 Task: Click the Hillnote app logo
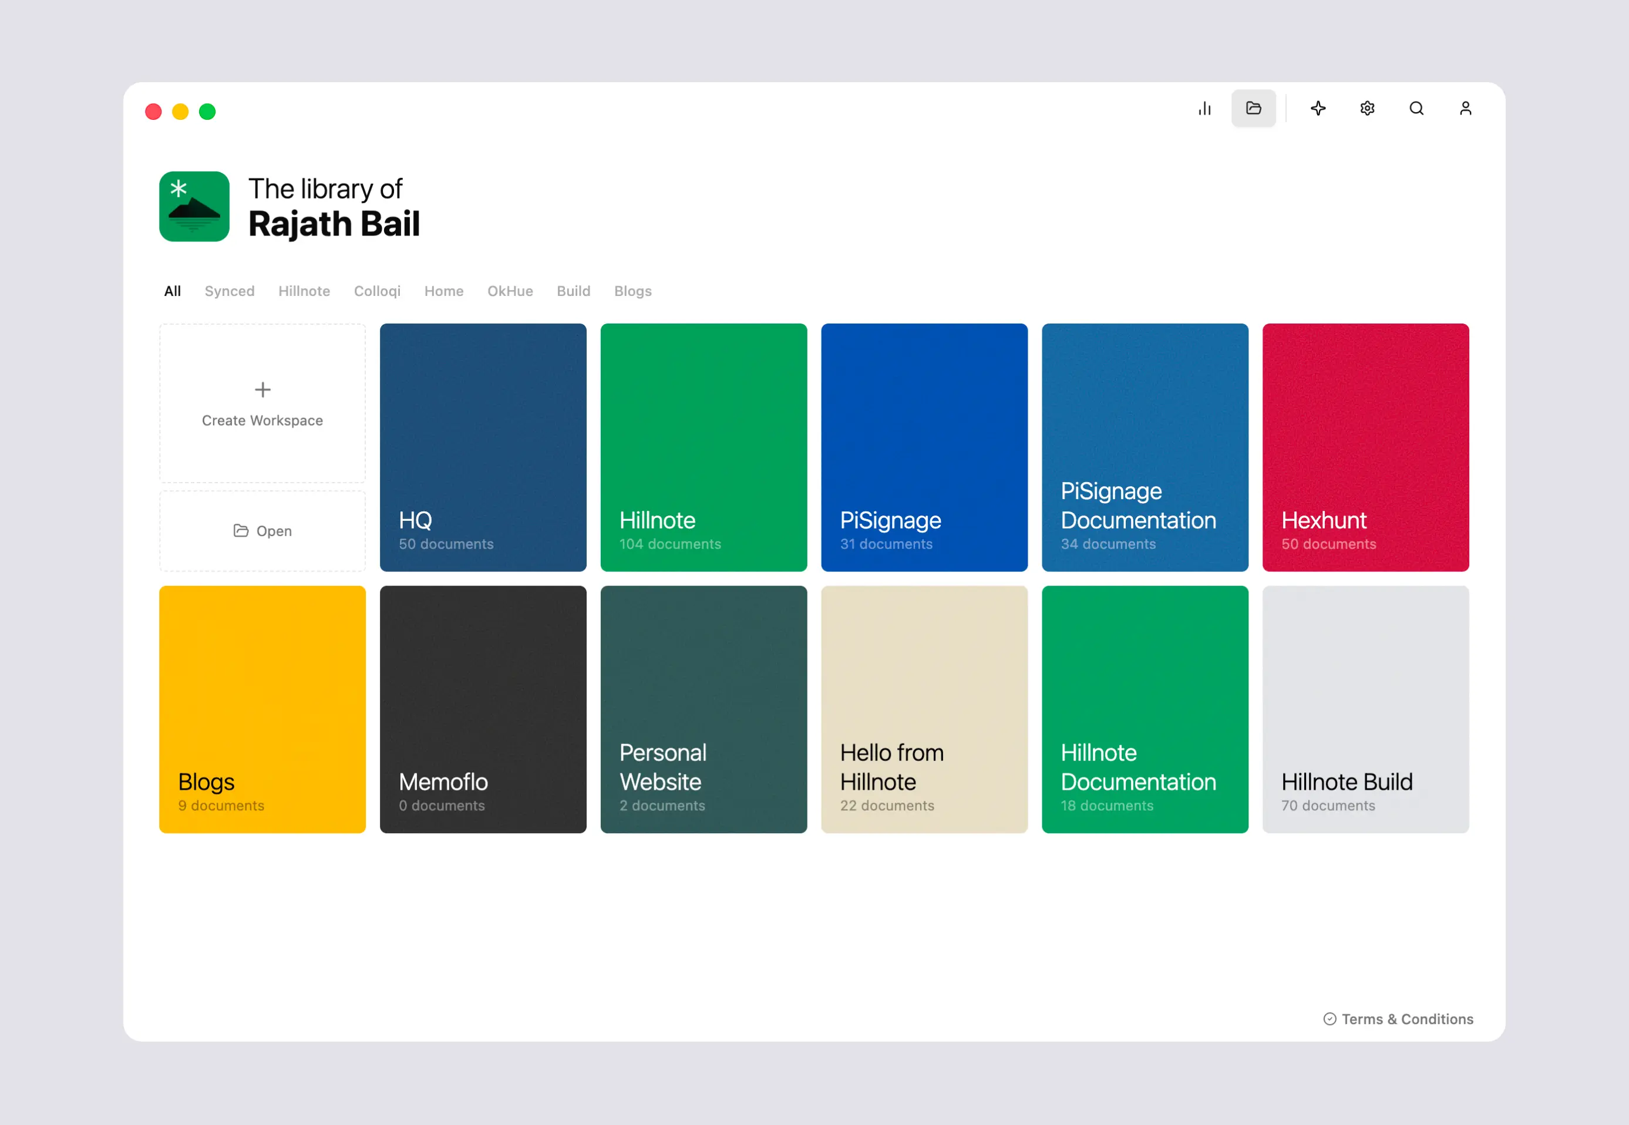coord(194,207)
